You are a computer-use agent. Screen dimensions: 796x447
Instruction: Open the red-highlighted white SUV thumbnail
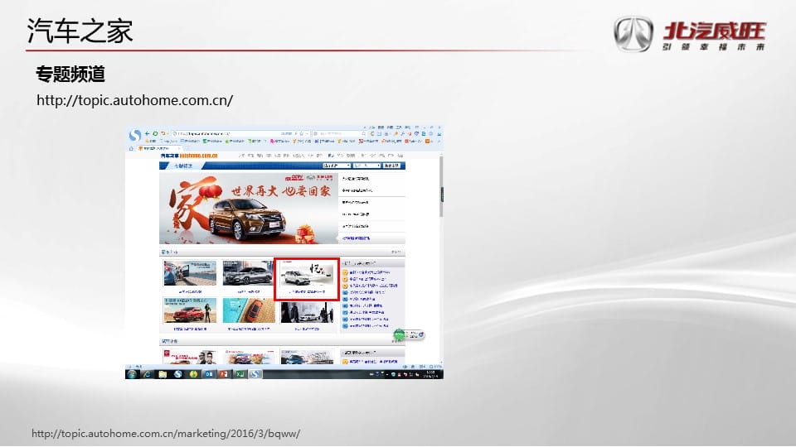coord(306,279)
